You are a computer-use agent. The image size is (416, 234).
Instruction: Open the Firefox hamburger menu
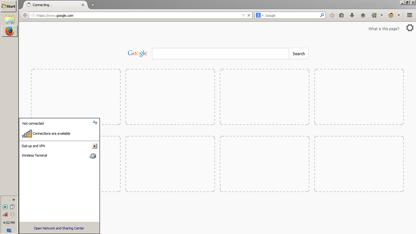[x=409, y=15]
